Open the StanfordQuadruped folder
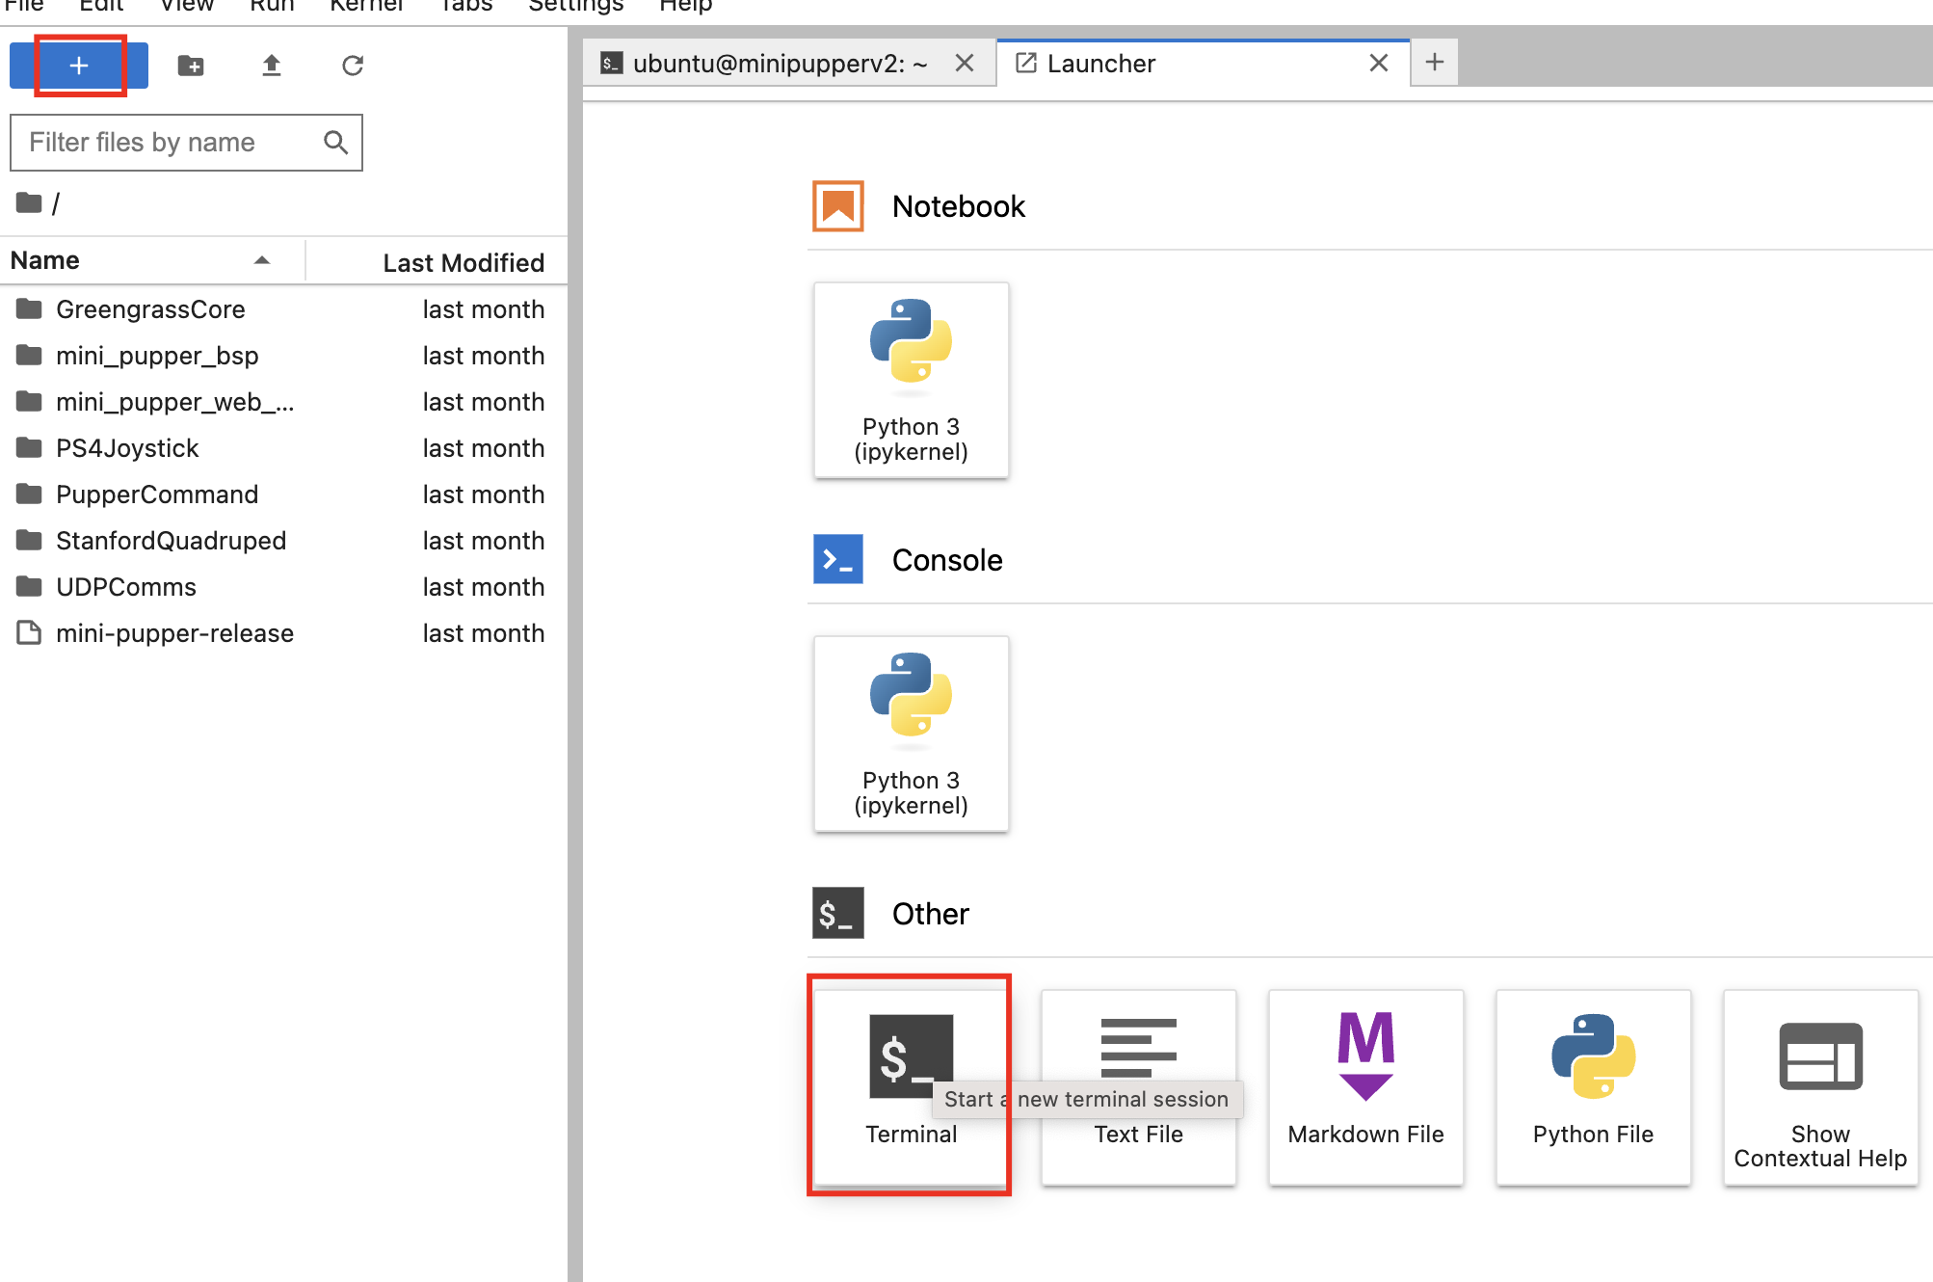This screenshot has width=1933, height=1282. [171, 541]
